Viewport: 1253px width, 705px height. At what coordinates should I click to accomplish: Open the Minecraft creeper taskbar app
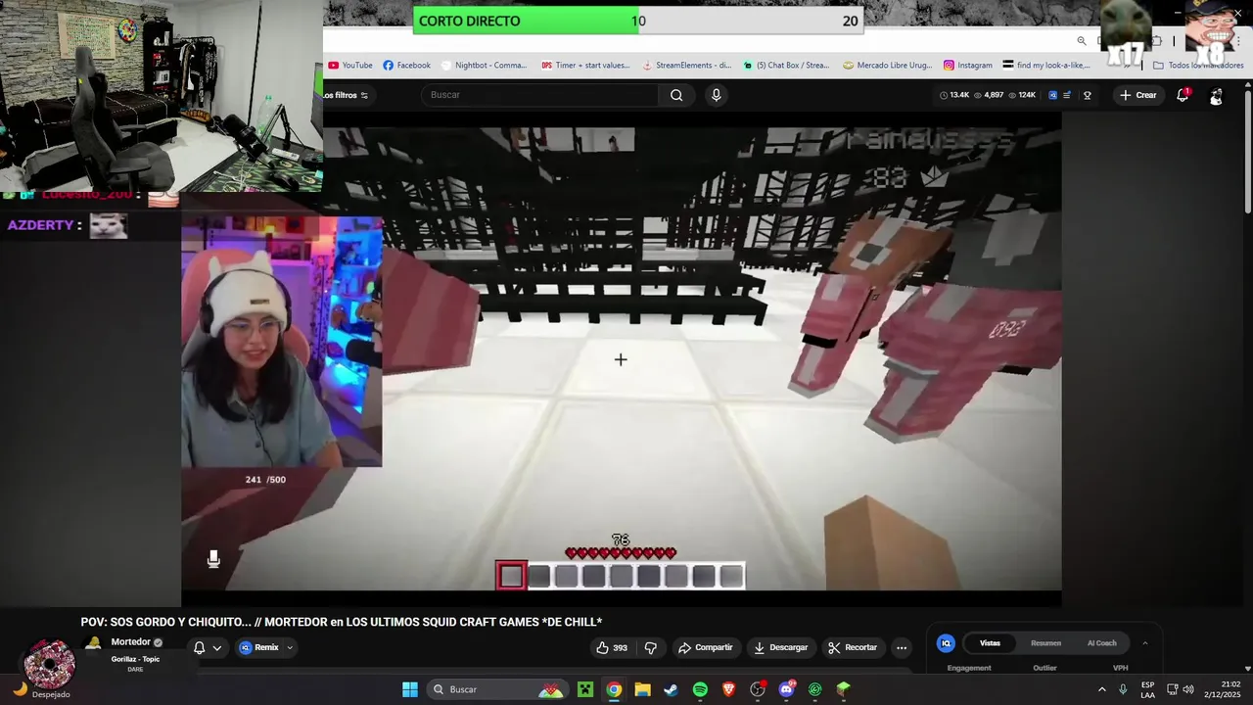tap(585, 689)
